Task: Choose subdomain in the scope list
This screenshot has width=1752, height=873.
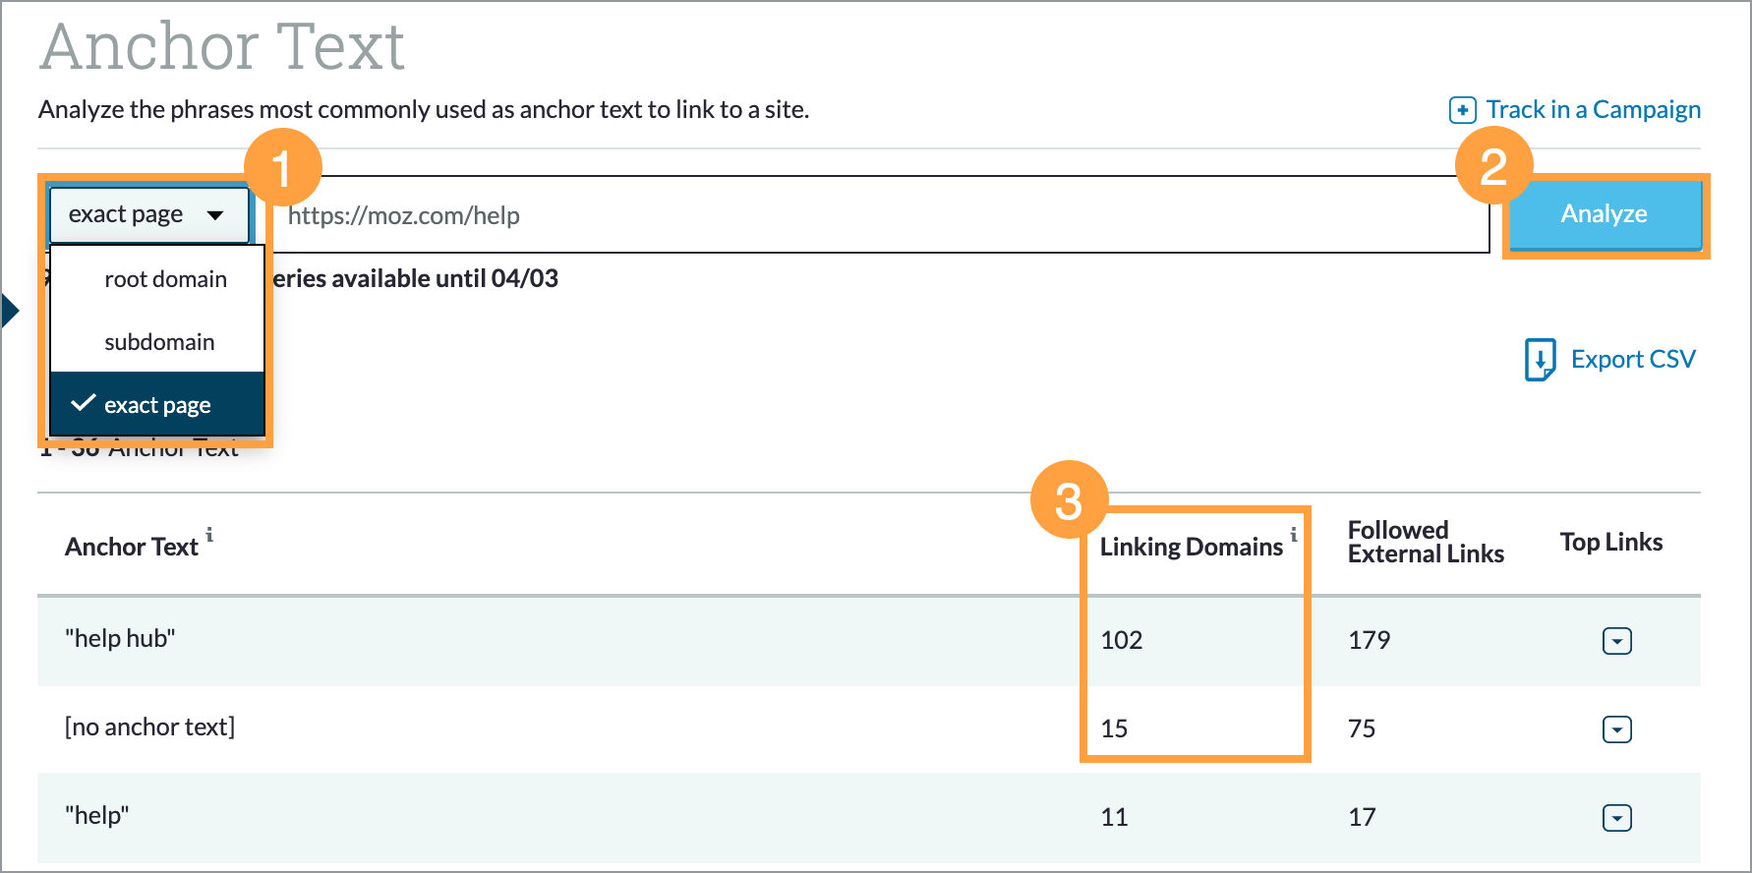Action: coord(159,342)
